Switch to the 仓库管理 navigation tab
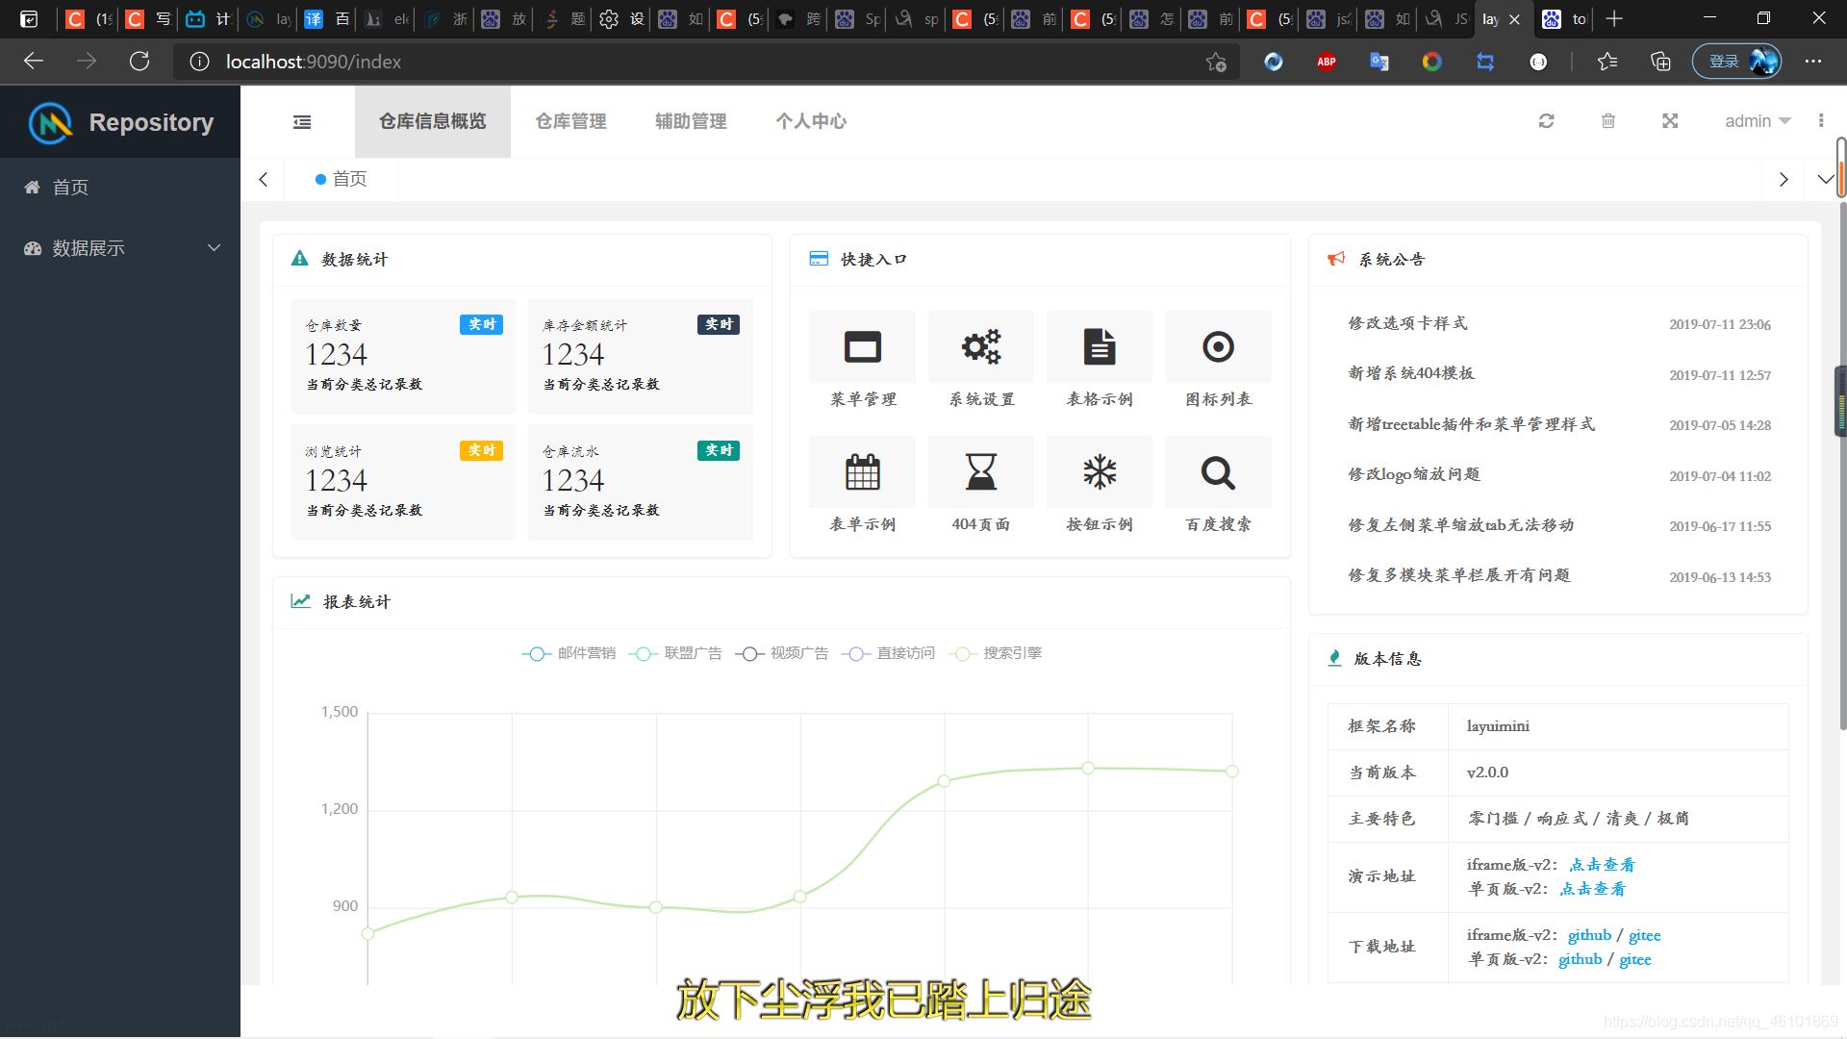The height and width of the screenshot is (1039, 1847). click(571, 121)
